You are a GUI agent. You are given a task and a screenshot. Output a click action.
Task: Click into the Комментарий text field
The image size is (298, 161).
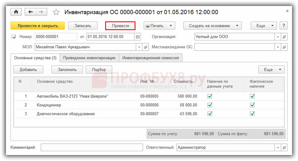[92, 148]
